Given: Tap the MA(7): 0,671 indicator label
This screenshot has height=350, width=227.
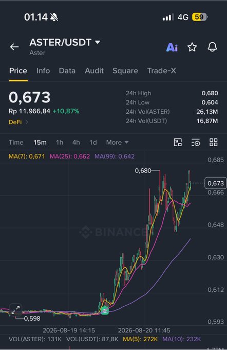Looking at the screenshot, I should pyautogui.click(x=27, y=156).
